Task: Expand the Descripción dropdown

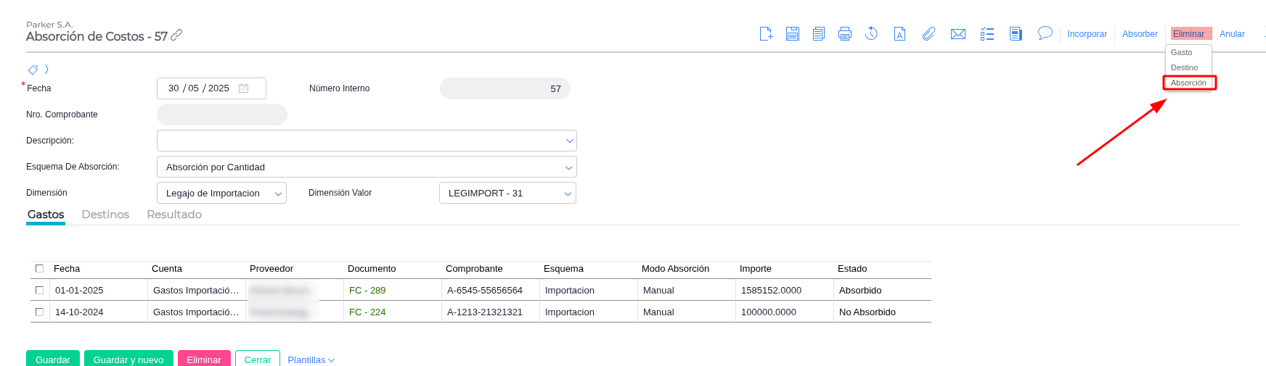Action: click(x=569, y=141)
